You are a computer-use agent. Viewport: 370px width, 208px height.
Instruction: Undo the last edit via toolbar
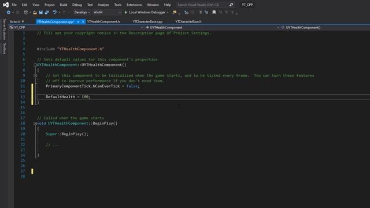click(x=55, y=12)
